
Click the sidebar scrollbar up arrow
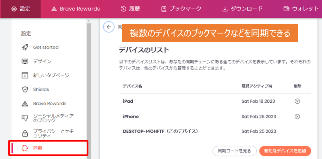[89, 21]
